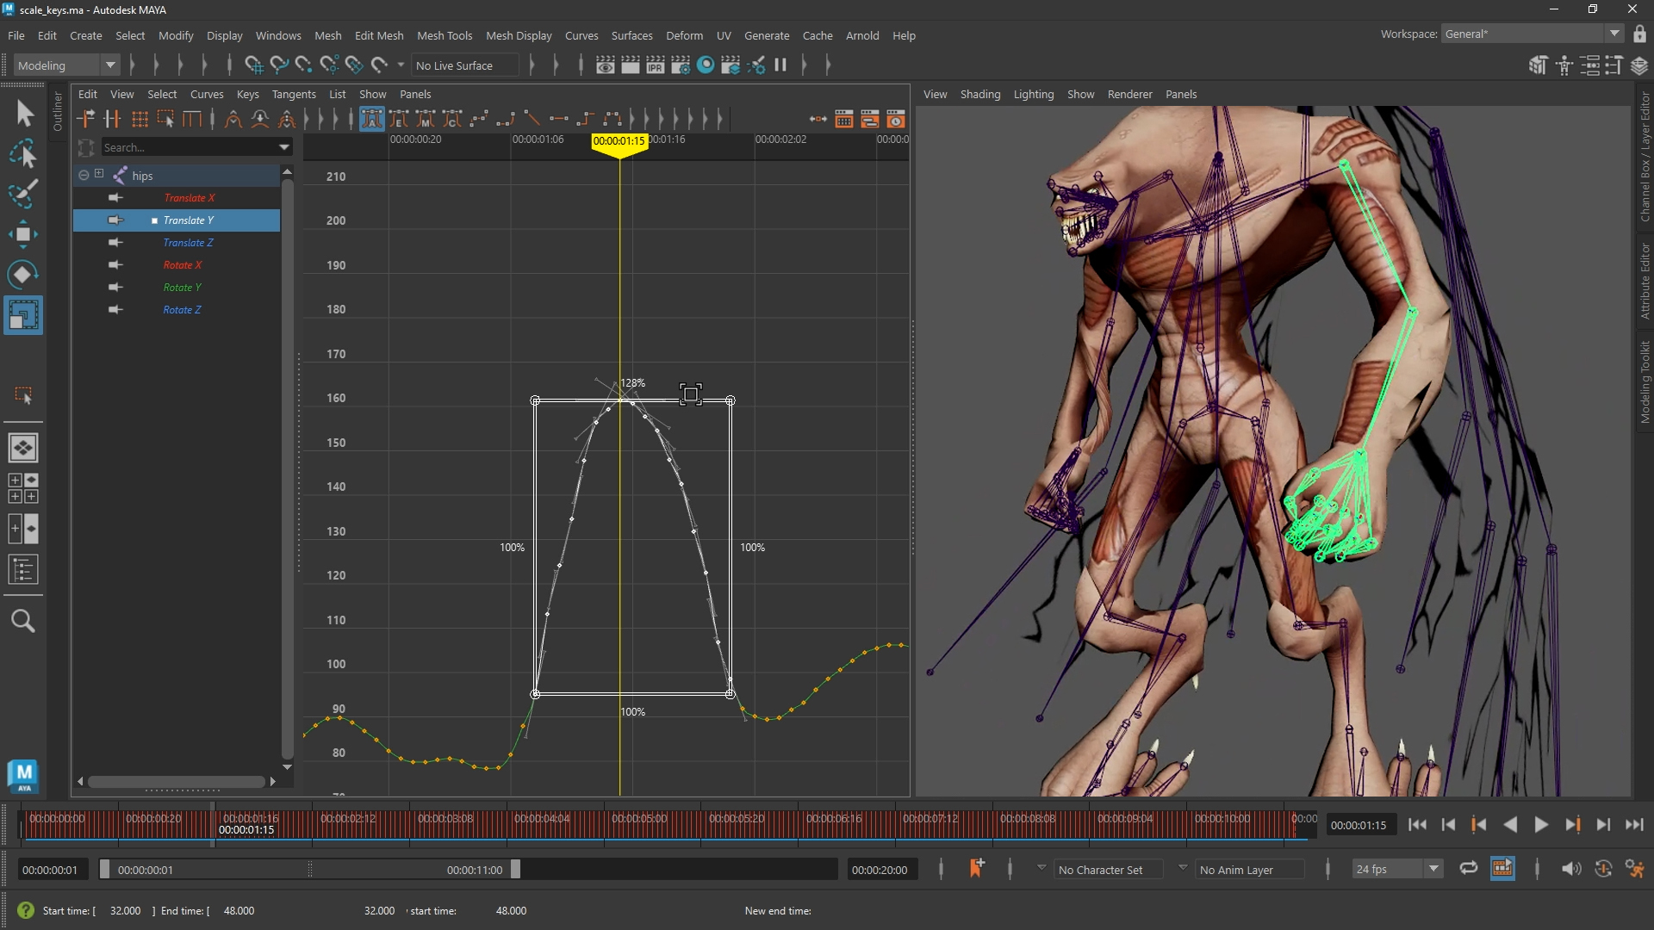Open the 24 fps frame rate dropdown
This screenshot has width=1654, height=930.
(x=1432, y=869)
